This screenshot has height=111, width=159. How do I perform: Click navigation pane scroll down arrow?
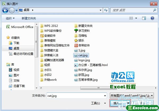tap(37, 88)
